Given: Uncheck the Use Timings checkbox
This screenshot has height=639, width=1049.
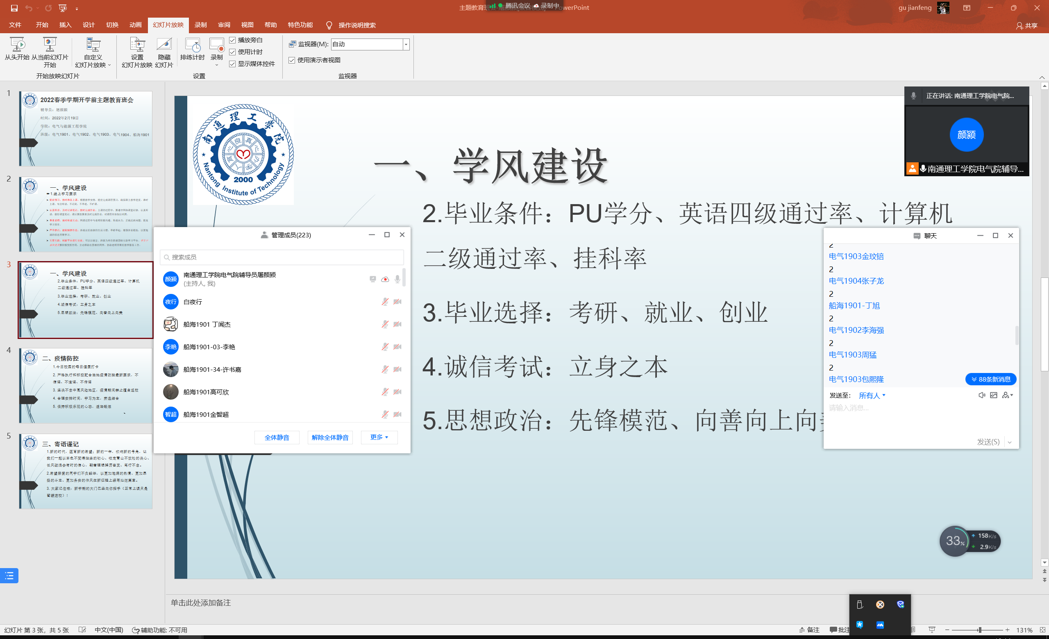Looking at the screenshot, I should click(x=232, y=52).
